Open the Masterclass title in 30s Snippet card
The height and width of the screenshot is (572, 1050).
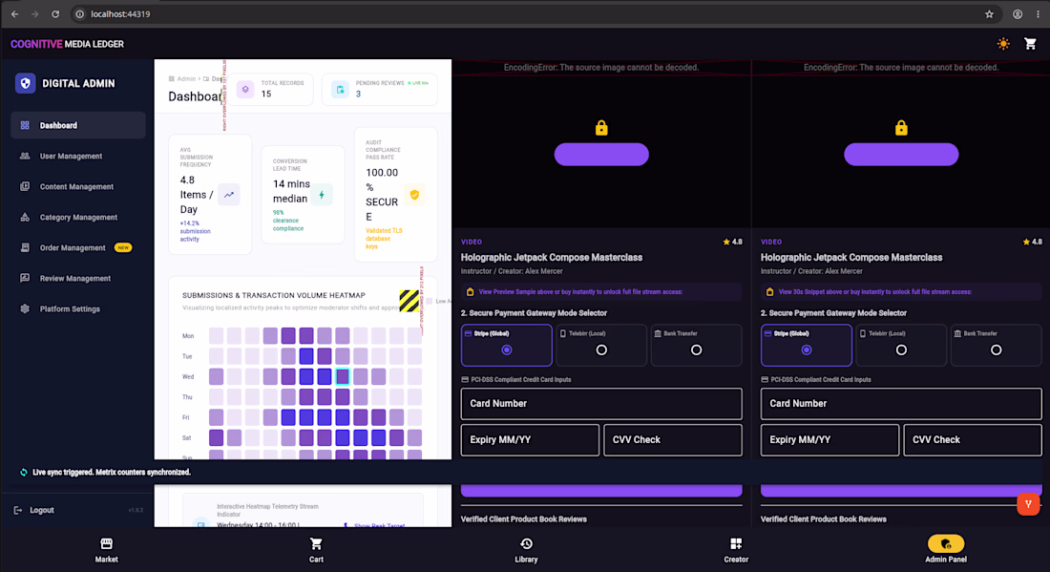click(851, 257)
